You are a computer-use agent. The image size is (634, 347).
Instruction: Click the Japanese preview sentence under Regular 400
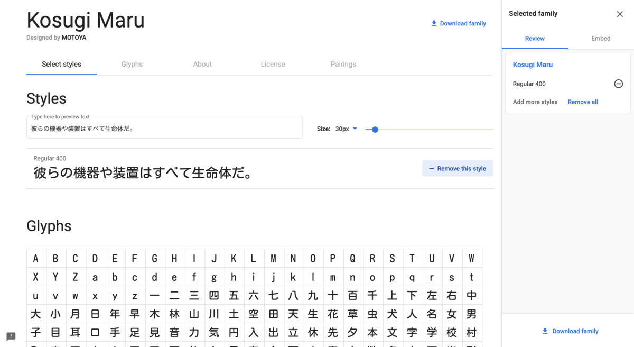(142, 172)
